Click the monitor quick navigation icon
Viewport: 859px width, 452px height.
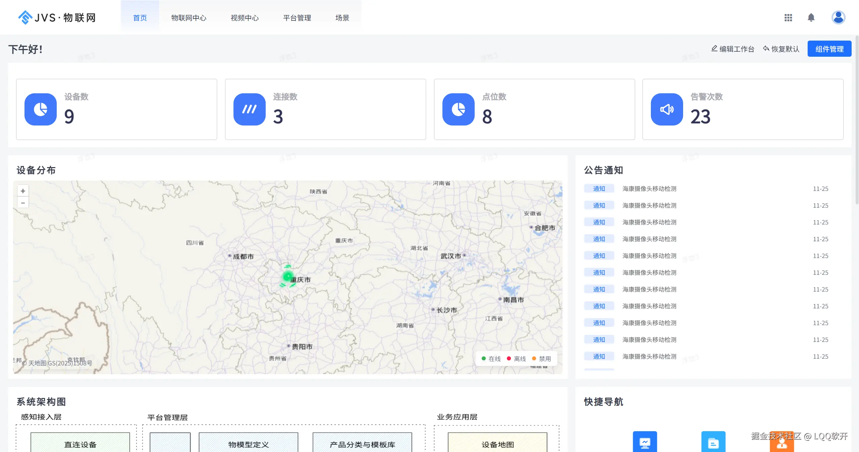coord(645,442)
